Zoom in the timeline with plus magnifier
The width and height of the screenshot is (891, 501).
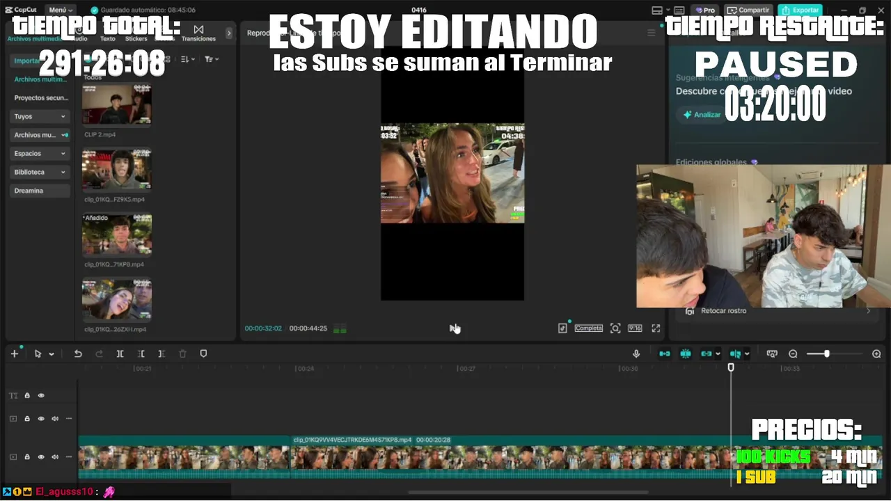point(876,353)
